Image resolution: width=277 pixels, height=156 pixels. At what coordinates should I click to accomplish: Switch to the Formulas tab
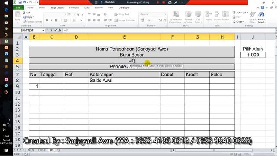(74, 8)
